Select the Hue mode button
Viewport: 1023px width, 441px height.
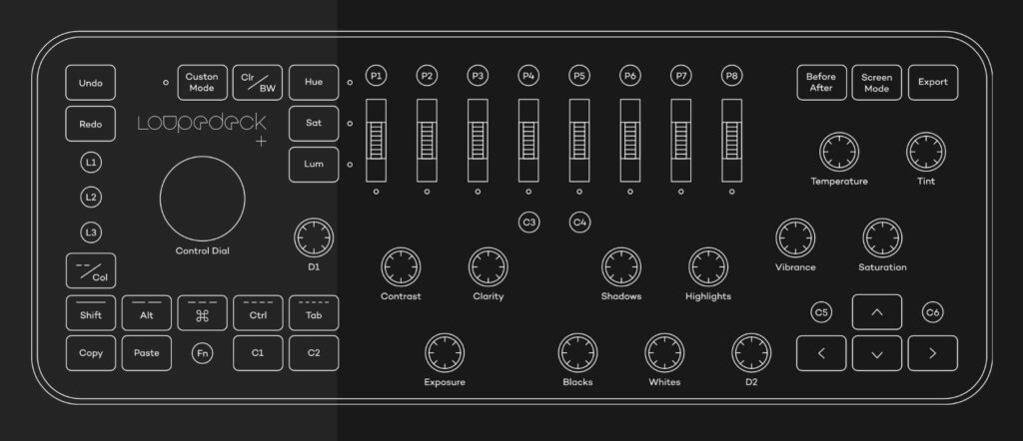click(313, 83)
